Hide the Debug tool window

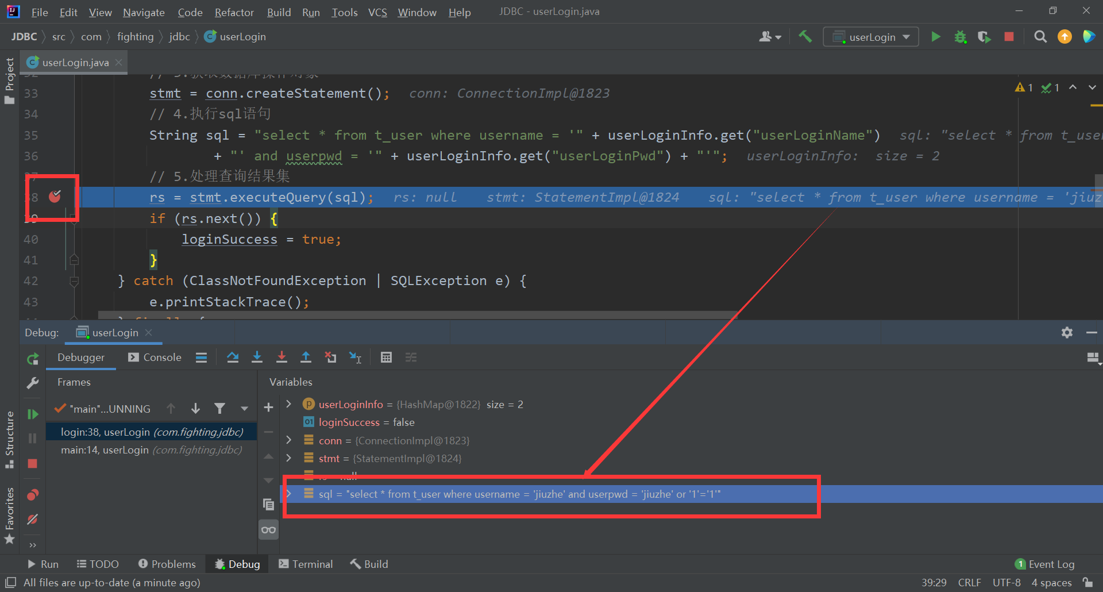click(x=1092, y=332)
